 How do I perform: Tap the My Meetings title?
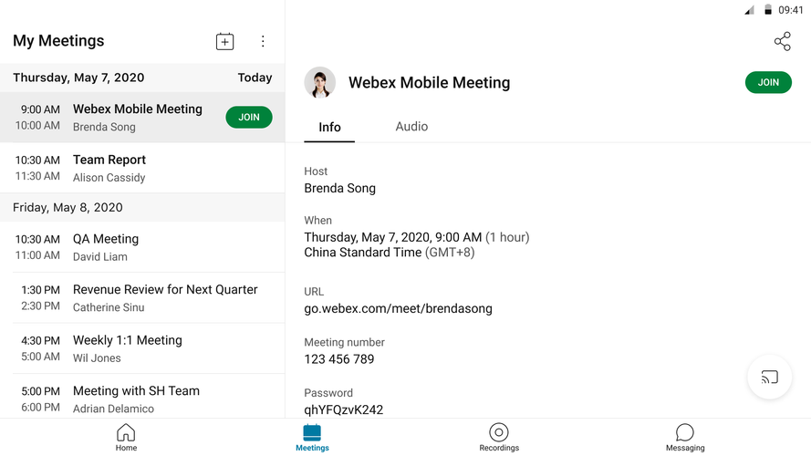click(58, 41)
